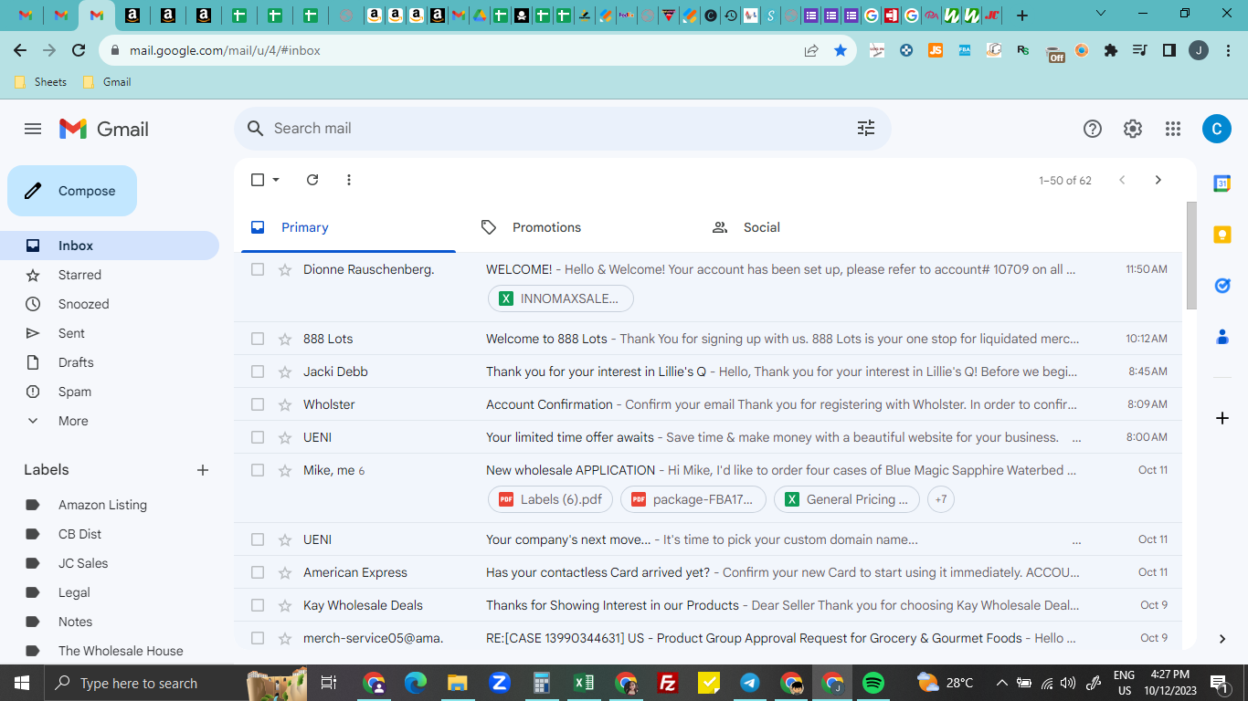1248x701 pixels.
Task: Open the Google account avatar
Action: coord(1216,129)
